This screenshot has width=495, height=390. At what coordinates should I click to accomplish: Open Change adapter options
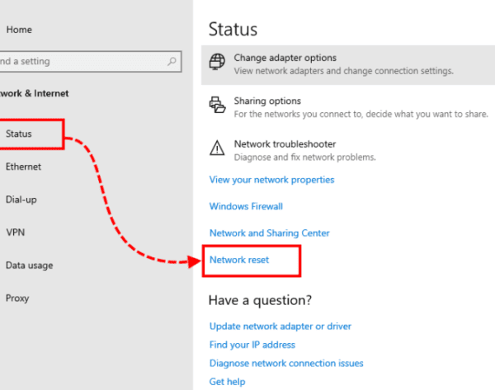(x=285, y=59)
